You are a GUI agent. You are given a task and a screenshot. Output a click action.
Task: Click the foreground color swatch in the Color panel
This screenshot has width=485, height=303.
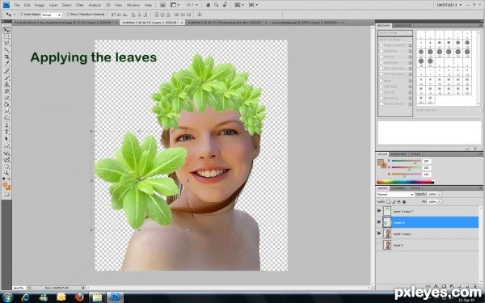(x=381, y=162)
